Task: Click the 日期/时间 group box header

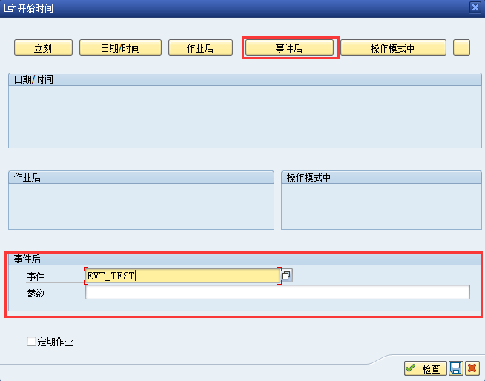Action: click(245, 79)
